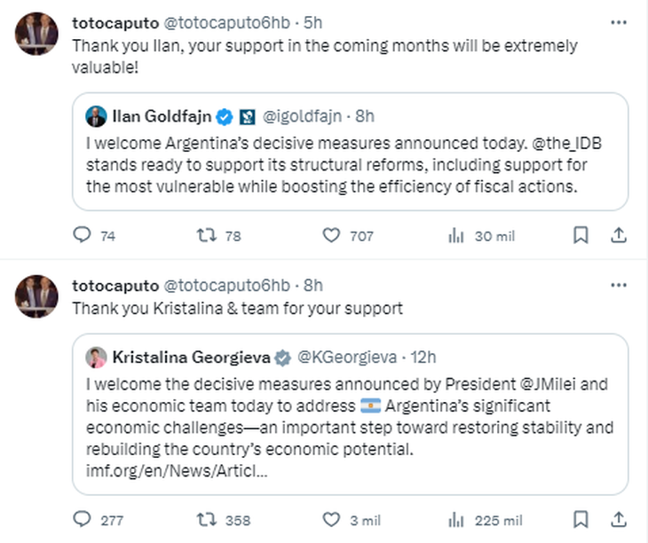Image resolution: width=648 pixels, height=543 pixels.
Task: Share the tweet thanking Kristalina
Action: (x=618, y=520)
